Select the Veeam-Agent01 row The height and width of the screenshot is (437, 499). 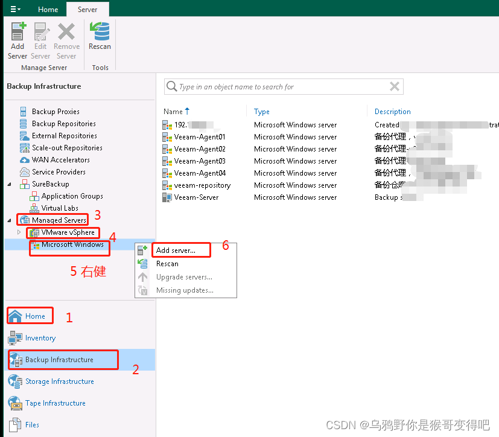[330, 137]
